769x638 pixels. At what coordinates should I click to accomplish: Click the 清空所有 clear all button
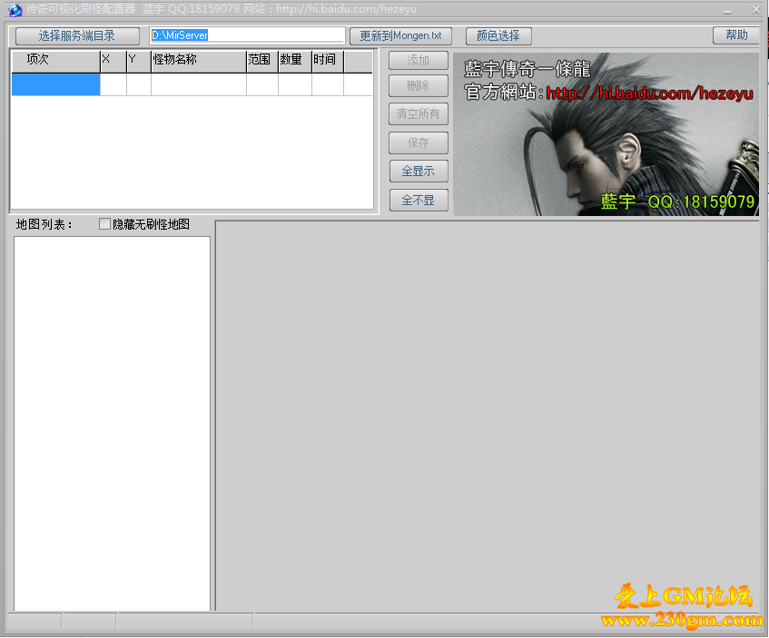point(419,113)
